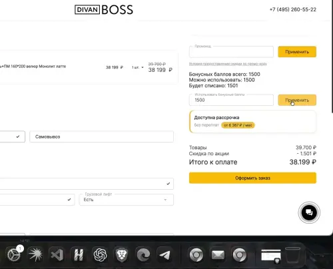The width and height of the screenshot is (333, 269).
Task: Open Chrome icon next to Telegram
Action: [x=196, y=254]
